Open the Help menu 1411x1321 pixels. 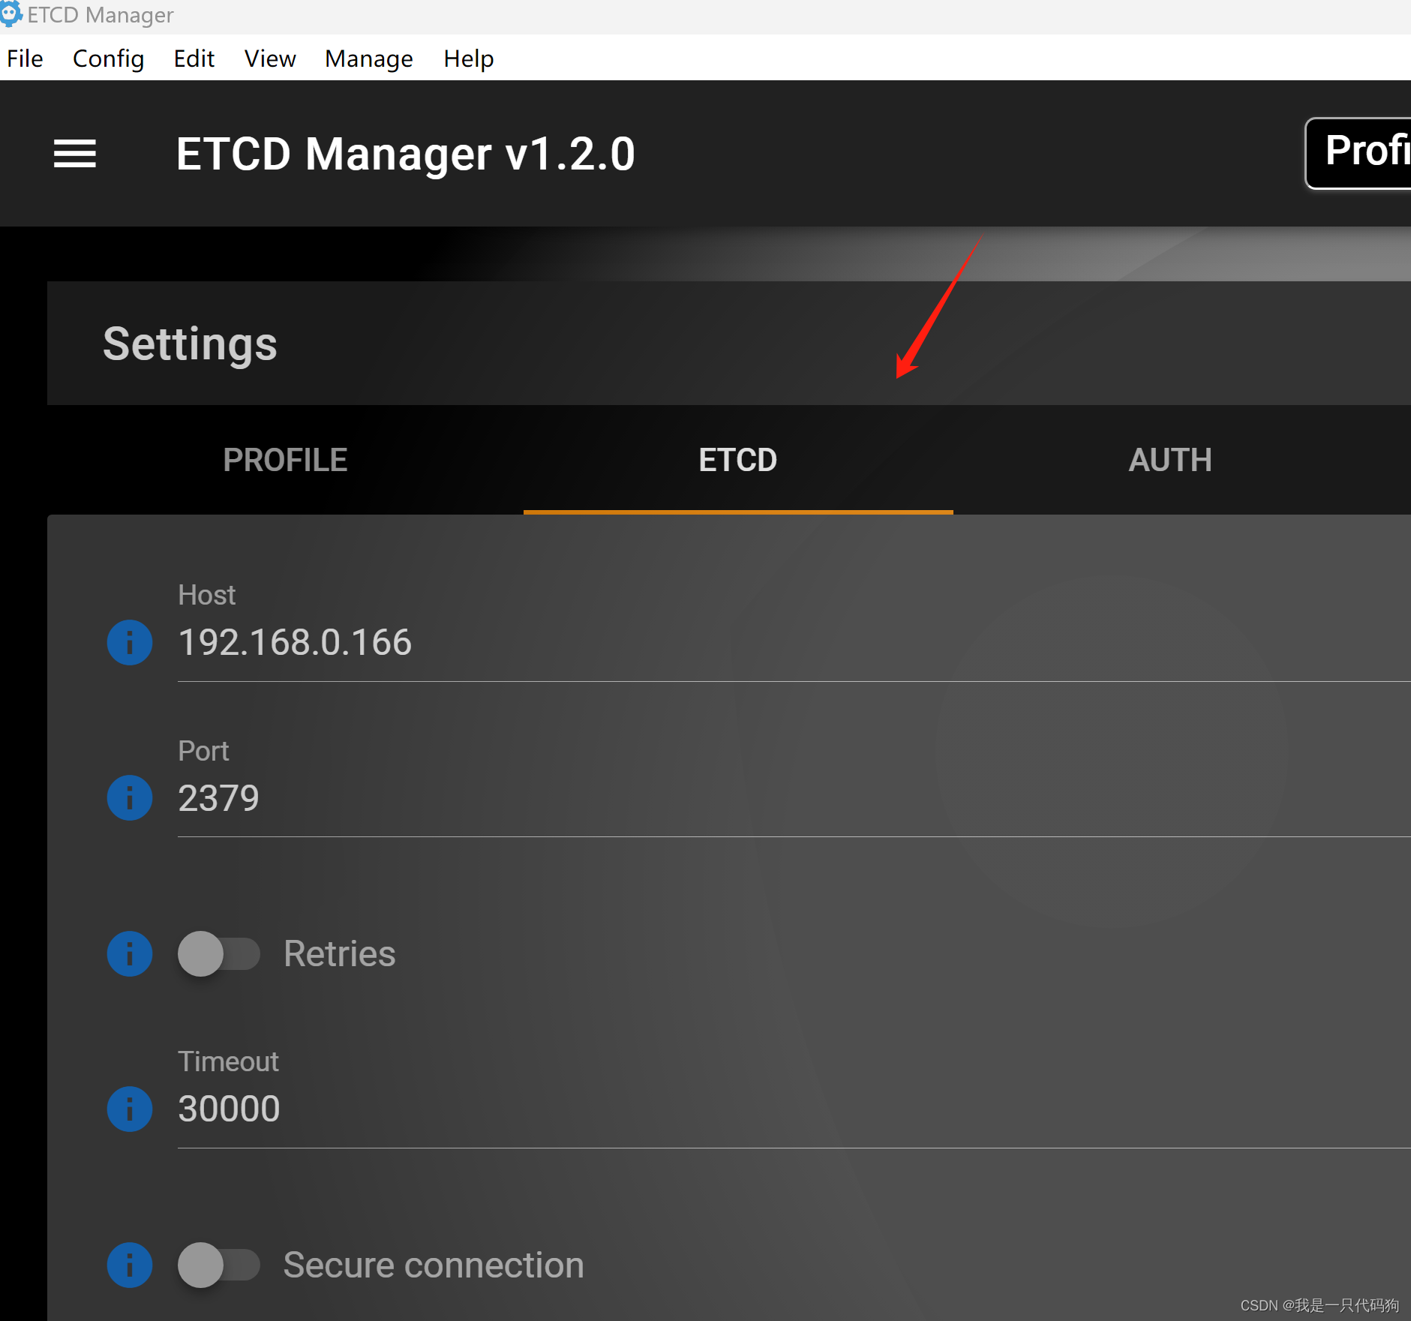(x=468, y=59)
